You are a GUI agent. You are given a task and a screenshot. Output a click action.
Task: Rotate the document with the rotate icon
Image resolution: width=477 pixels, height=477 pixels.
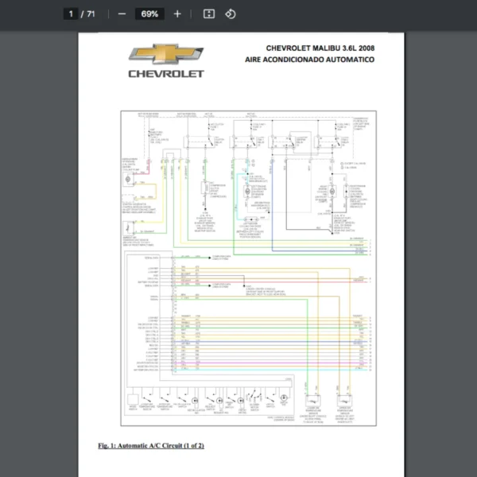tap(231, 14)
